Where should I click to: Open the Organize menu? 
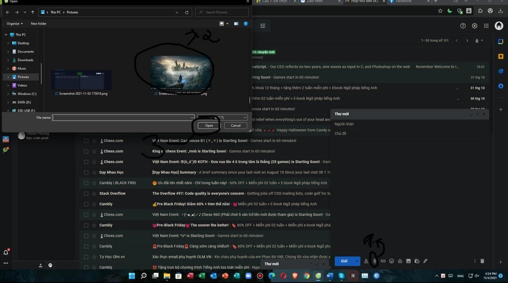(x=14, y=24)
